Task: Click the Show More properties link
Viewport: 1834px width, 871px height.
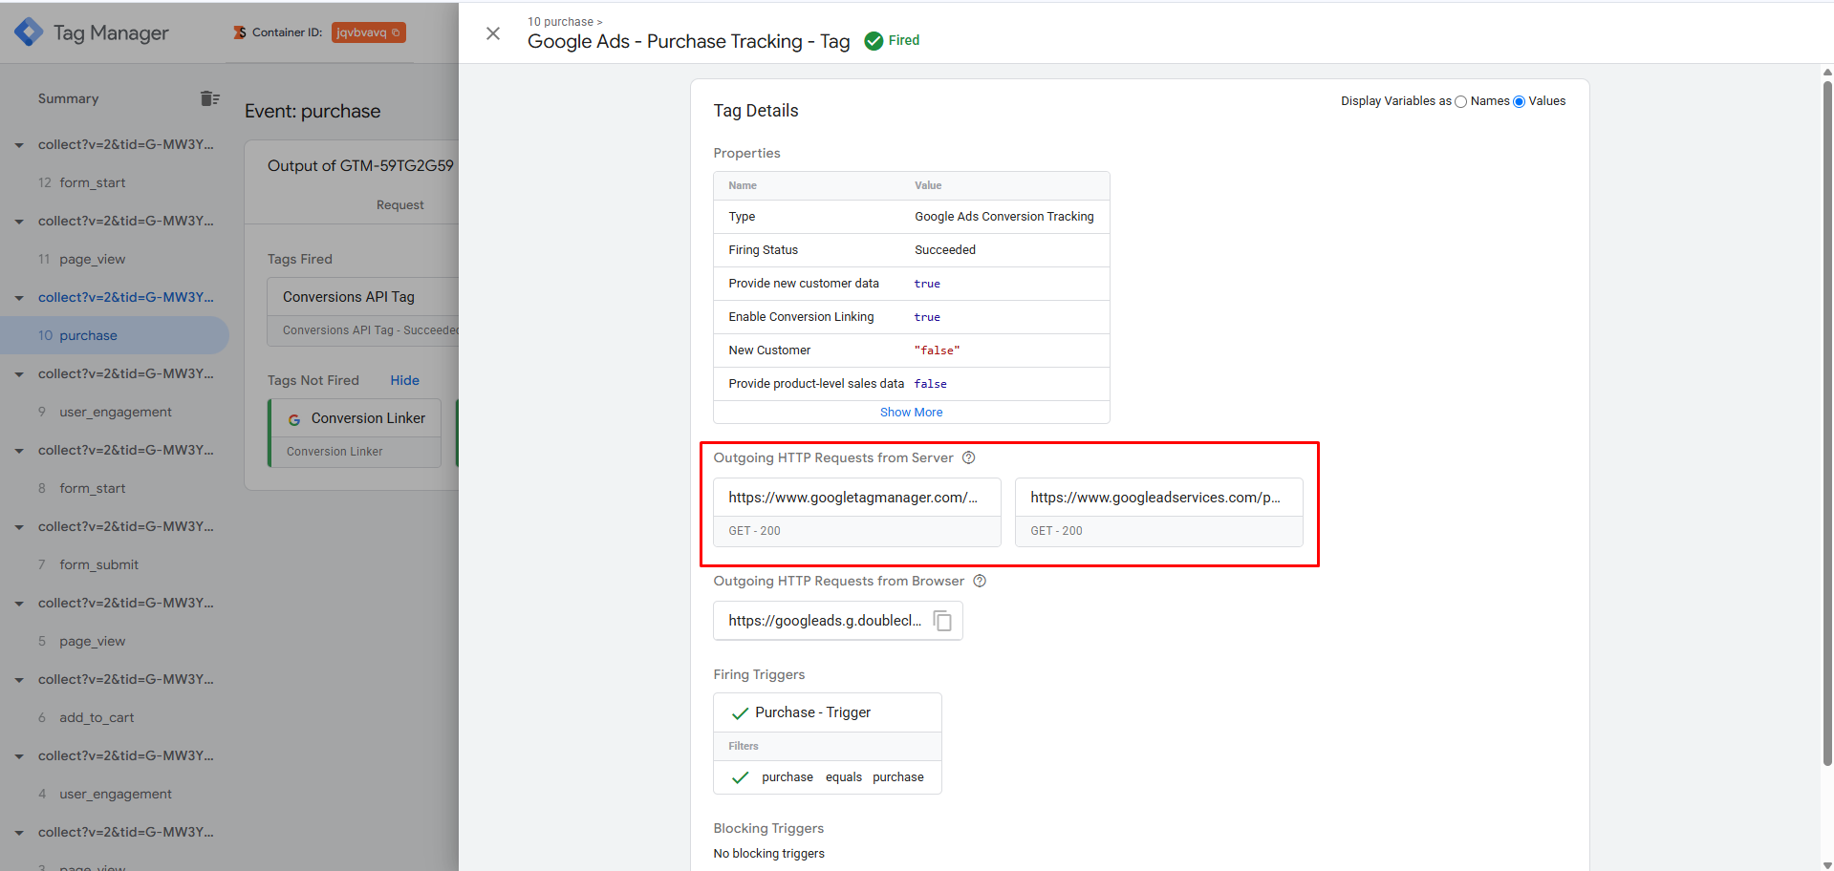Action: click(911, 413)
